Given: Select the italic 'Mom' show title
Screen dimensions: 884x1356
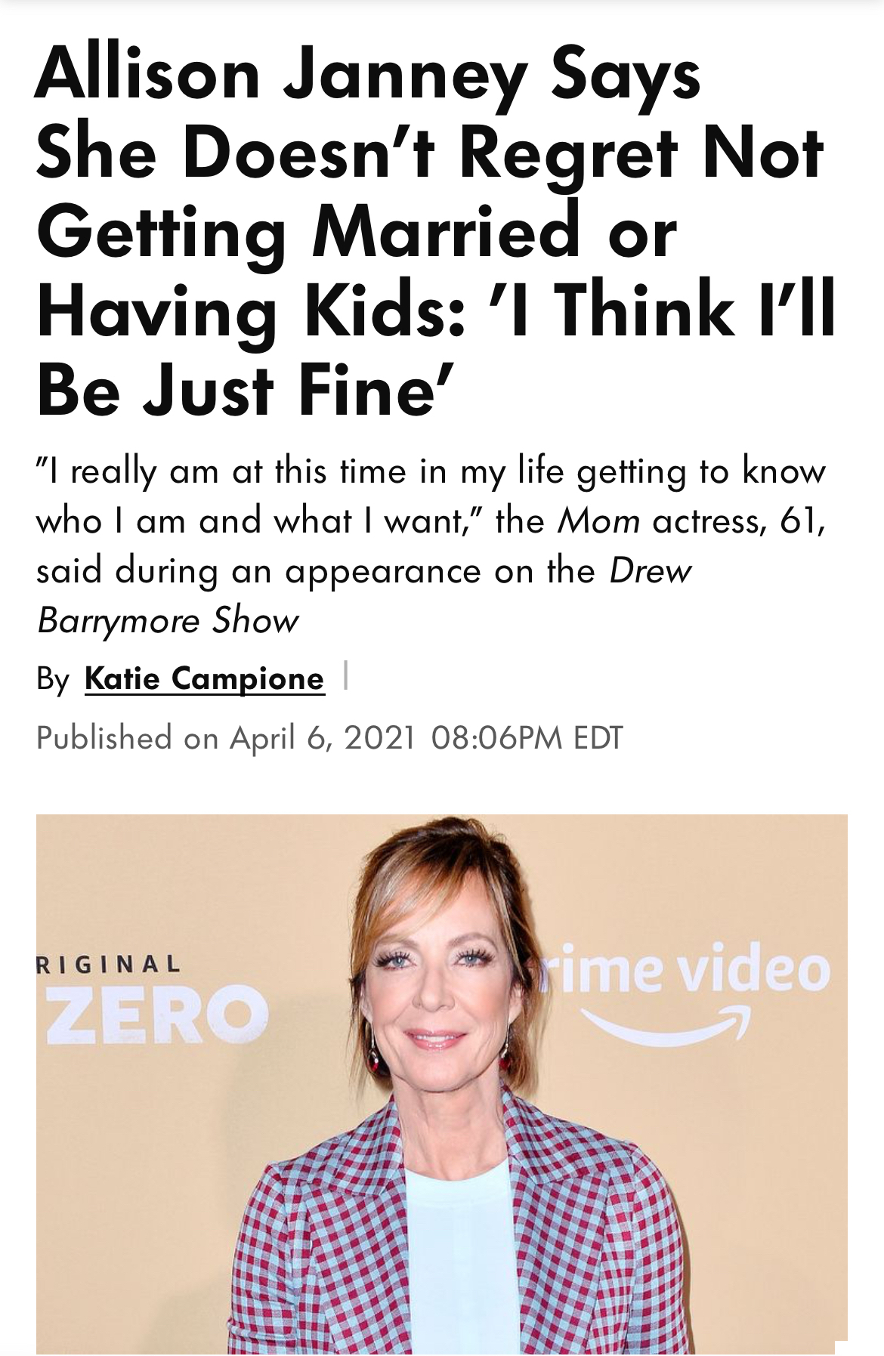Looking at the screenshot, I should (598, 521).
